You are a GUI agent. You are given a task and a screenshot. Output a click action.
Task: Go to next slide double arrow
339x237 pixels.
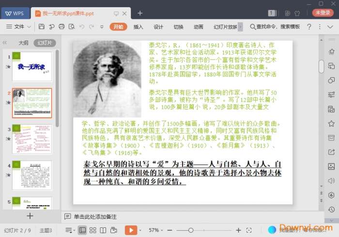coord(321,200)
